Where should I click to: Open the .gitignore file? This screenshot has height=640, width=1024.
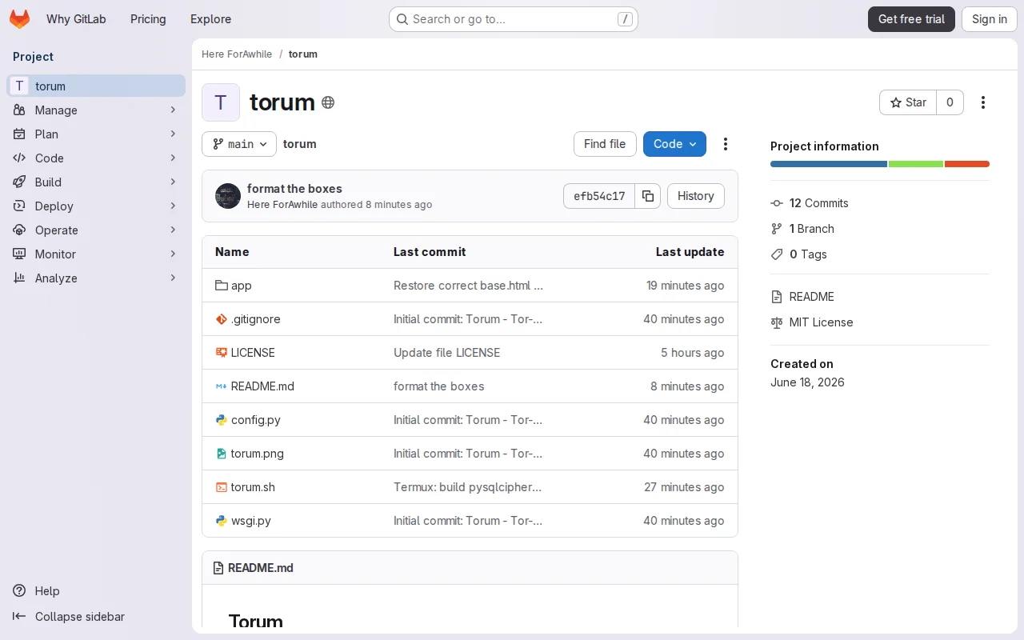tap(255, 319)
